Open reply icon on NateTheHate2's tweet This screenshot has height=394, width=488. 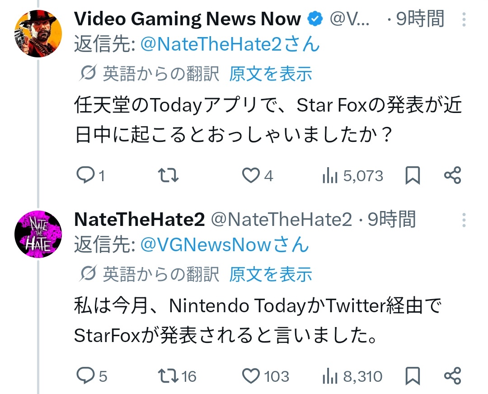click(85, 375)
